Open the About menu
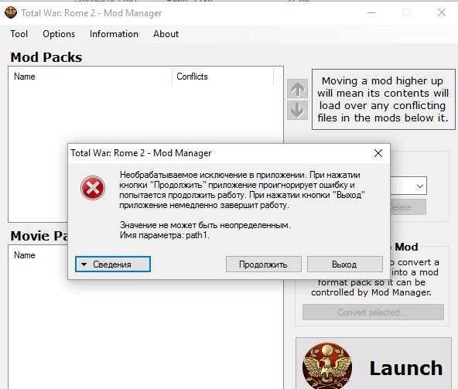 click(166, 34)
